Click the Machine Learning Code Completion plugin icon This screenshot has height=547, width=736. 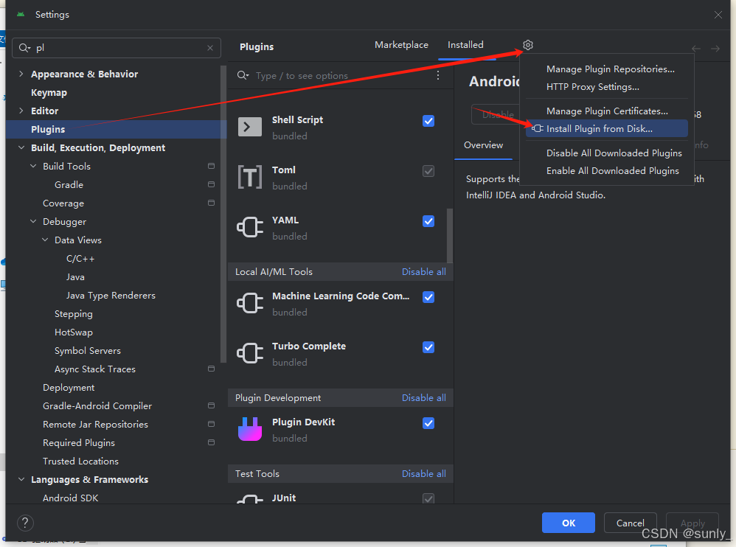(x=250, y=303)
